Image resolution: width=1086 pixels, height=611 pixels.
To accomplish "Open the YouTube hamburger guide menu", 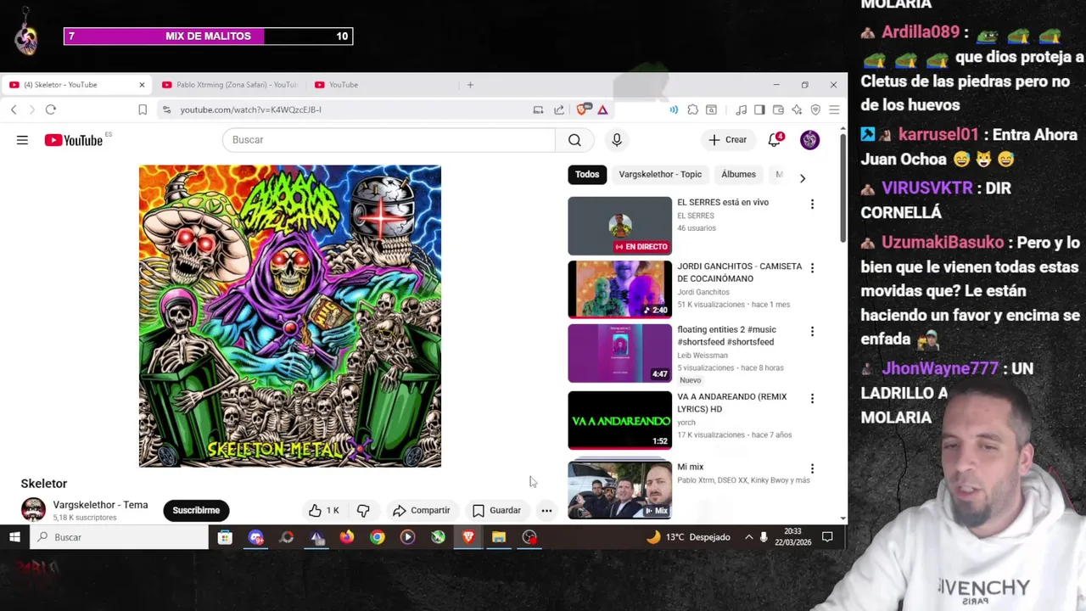I will 22,140.
